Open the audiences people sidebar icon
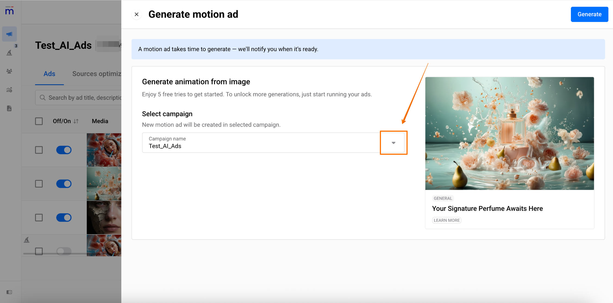Viewport: 613px width, 303px height. pyautogui.click(x=10, y=71)
